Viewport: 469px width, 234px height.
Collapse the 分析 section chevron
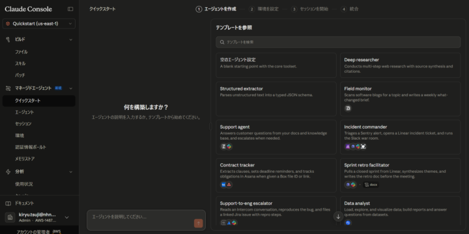(71, 172)
